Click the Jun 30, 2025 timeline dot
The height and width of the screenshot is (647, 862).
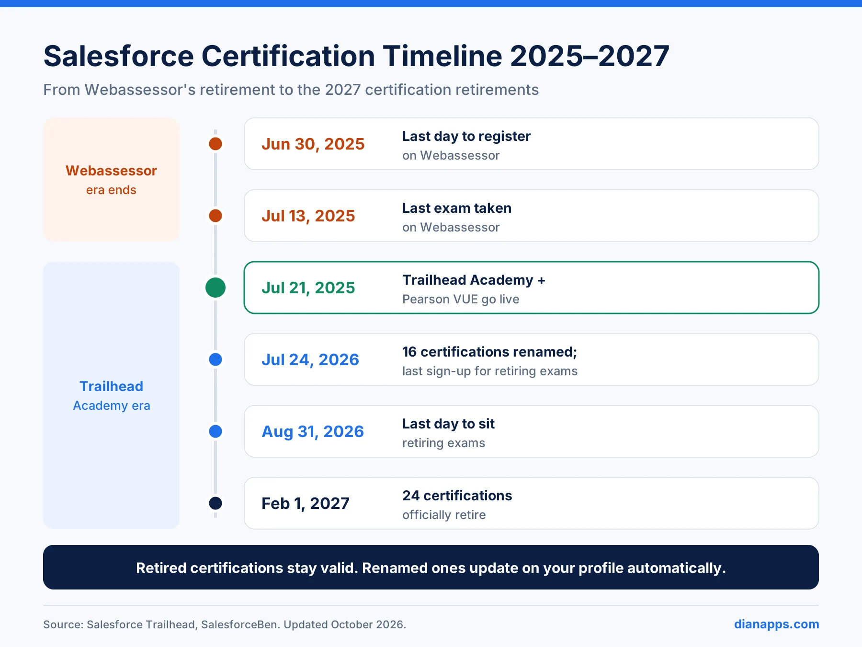tap(215, 144)
